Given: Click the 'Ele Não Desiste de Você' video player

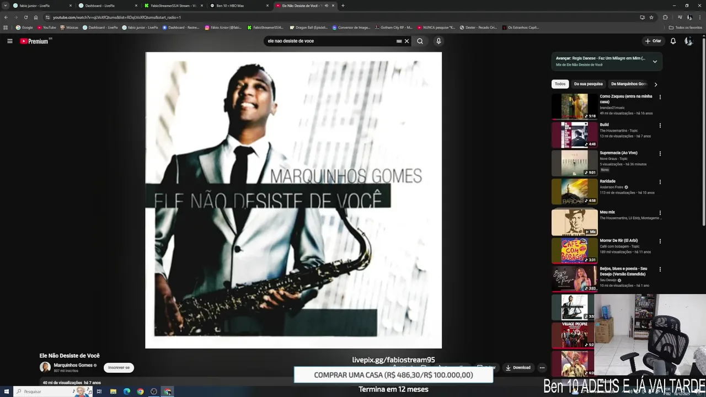Looking at the screenshot, I should click(293, 200).
